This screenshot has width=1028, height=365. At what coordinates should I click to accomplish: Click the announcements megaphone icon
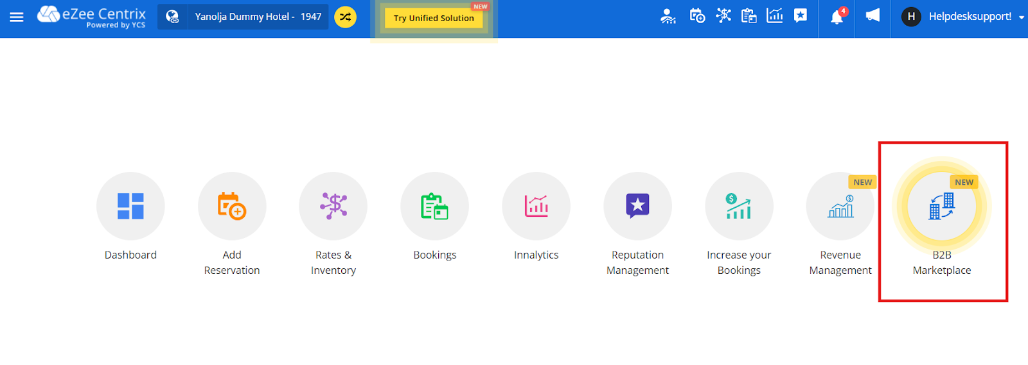[x=873, y=15]
